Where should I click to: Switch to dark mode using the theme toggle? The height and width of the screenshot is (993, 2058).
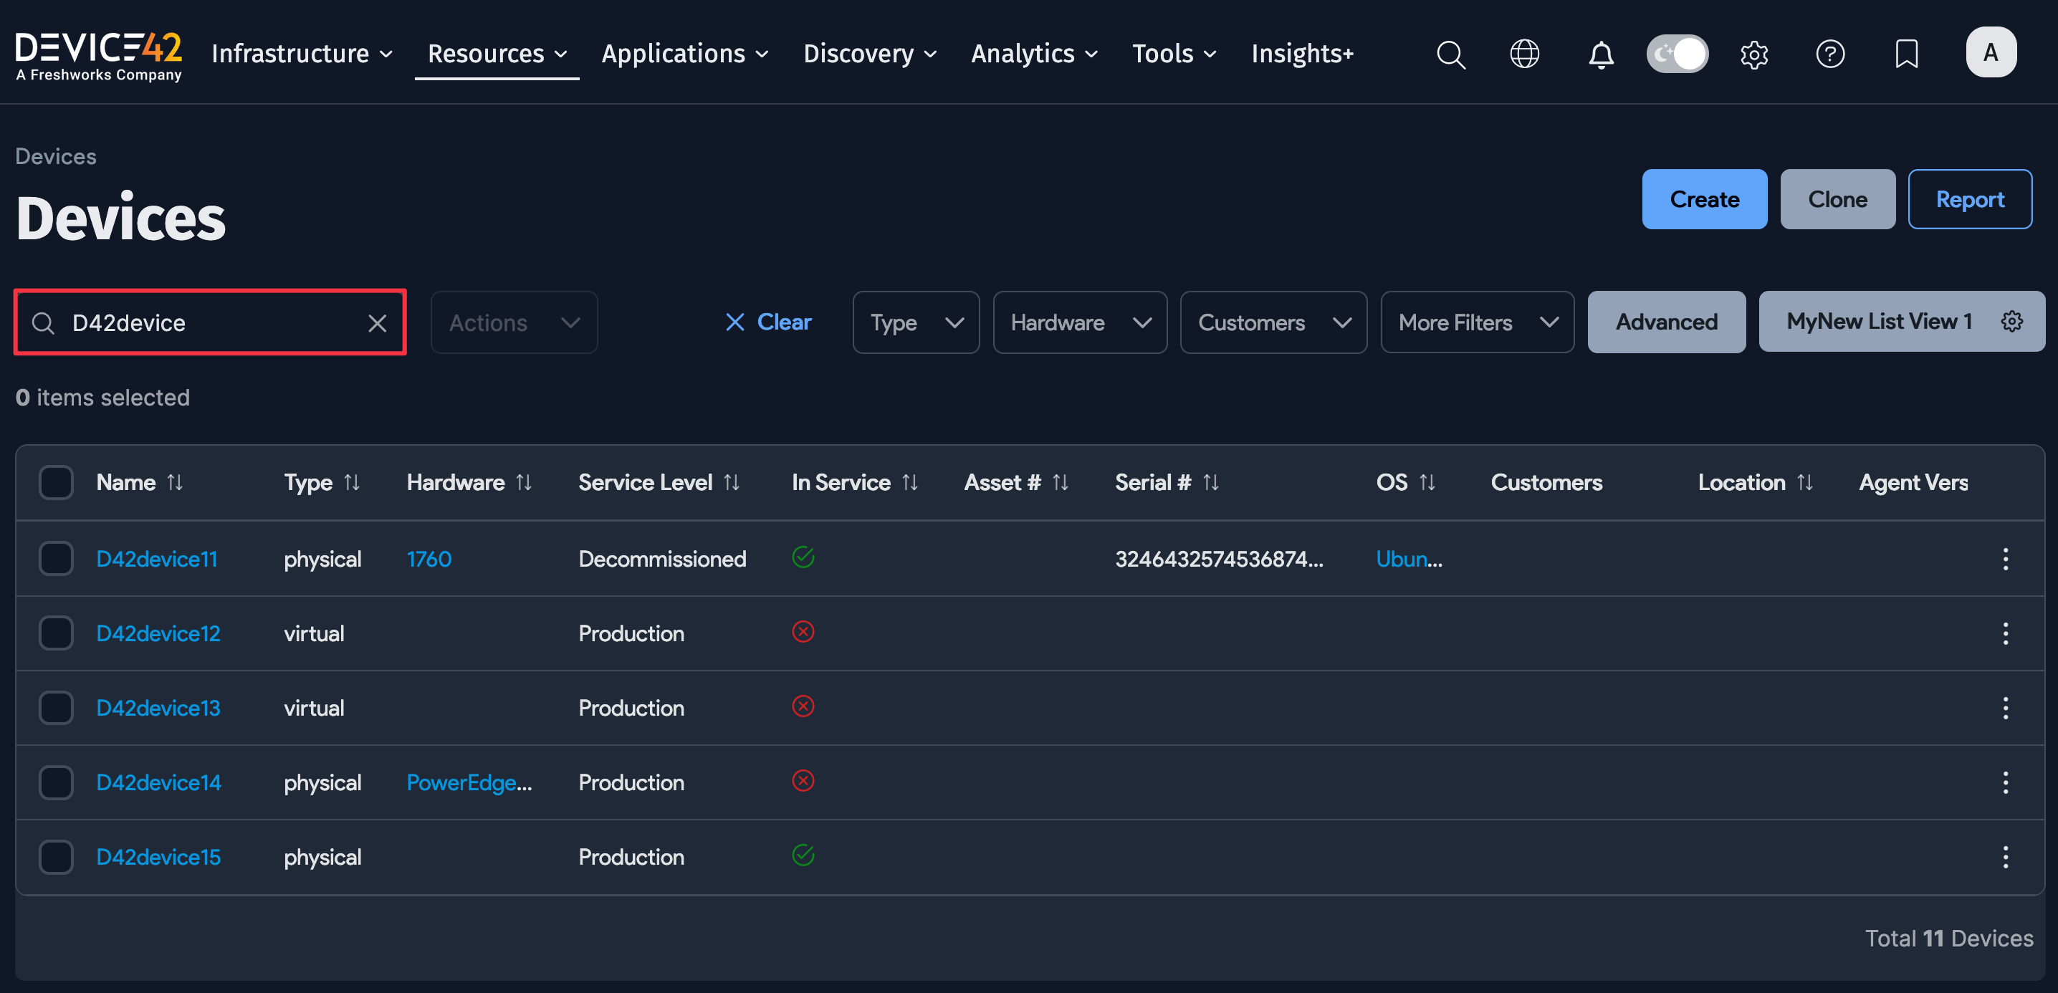click(1677, 54)
